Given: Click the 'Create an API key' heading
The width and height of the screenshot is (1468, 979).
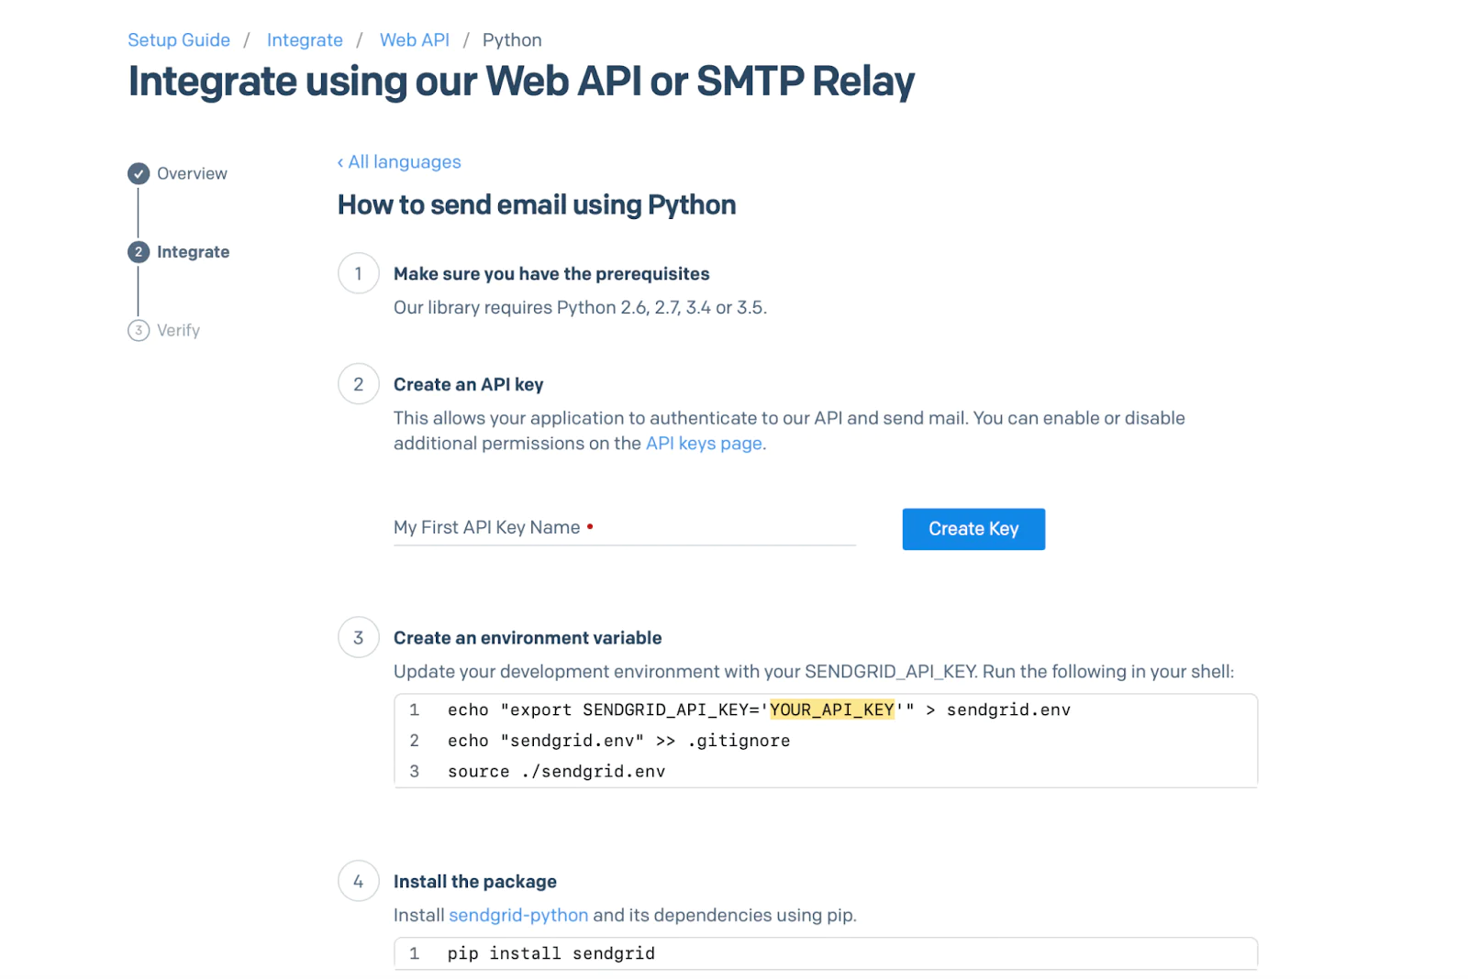Looking at the screenshot, I should 468,385.
